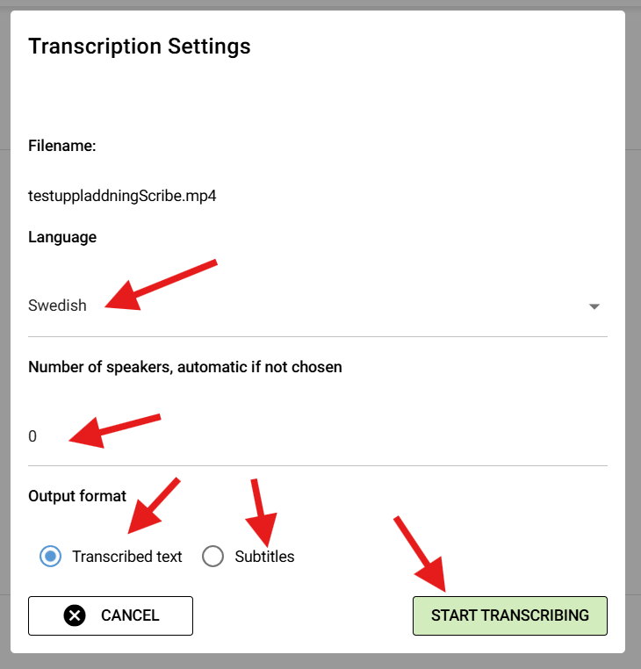This screenshot has height=669, width=641.
Task: Click the Cancel button label
Action: (x=130, y=615)
